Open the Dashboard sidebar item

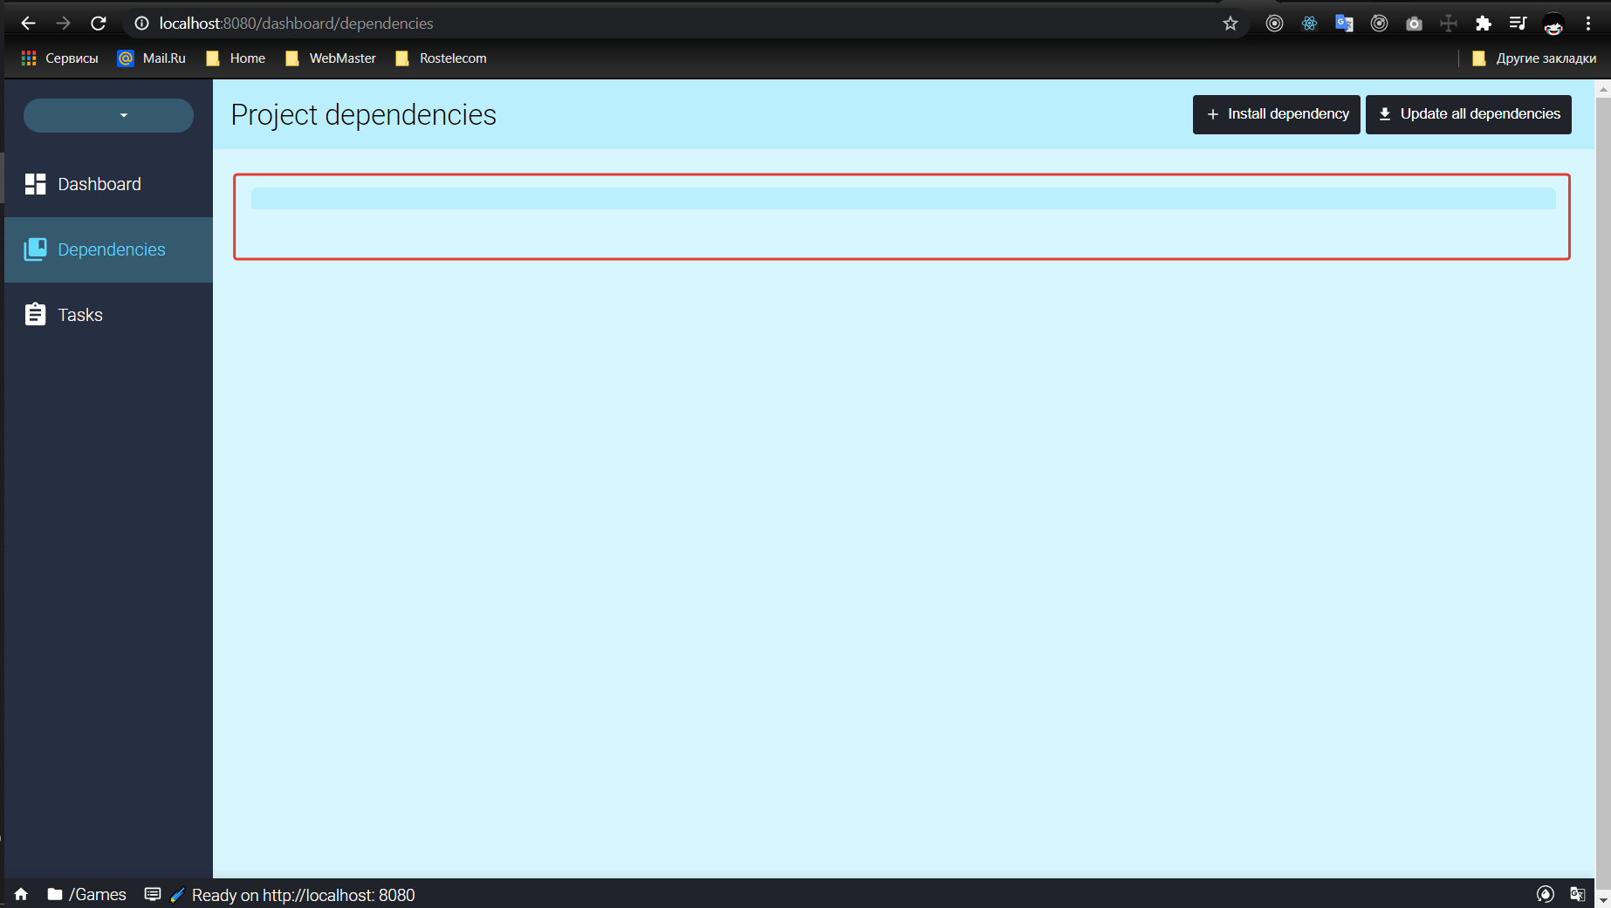(108, 184)
